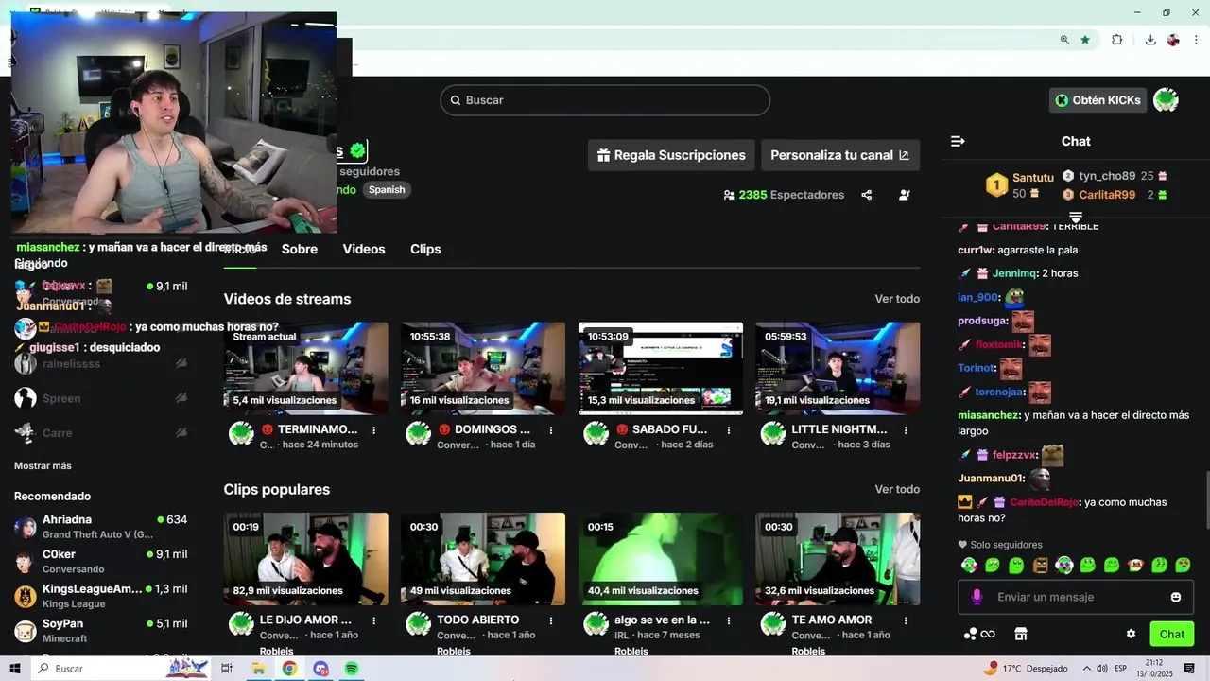Open the verified badge next to channel name
Screen dimensions: 1210x681
[x=357, y=150]
